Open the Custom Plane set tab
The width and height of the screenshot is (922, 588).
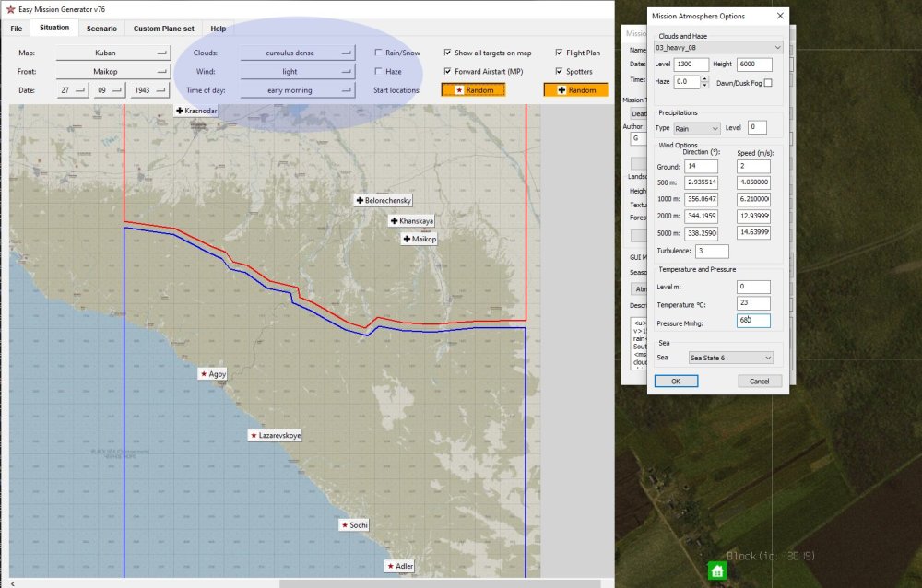pyautogui.click(x=163, y=29)
